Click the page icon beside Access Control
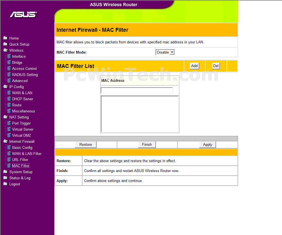 pos(9,68)
